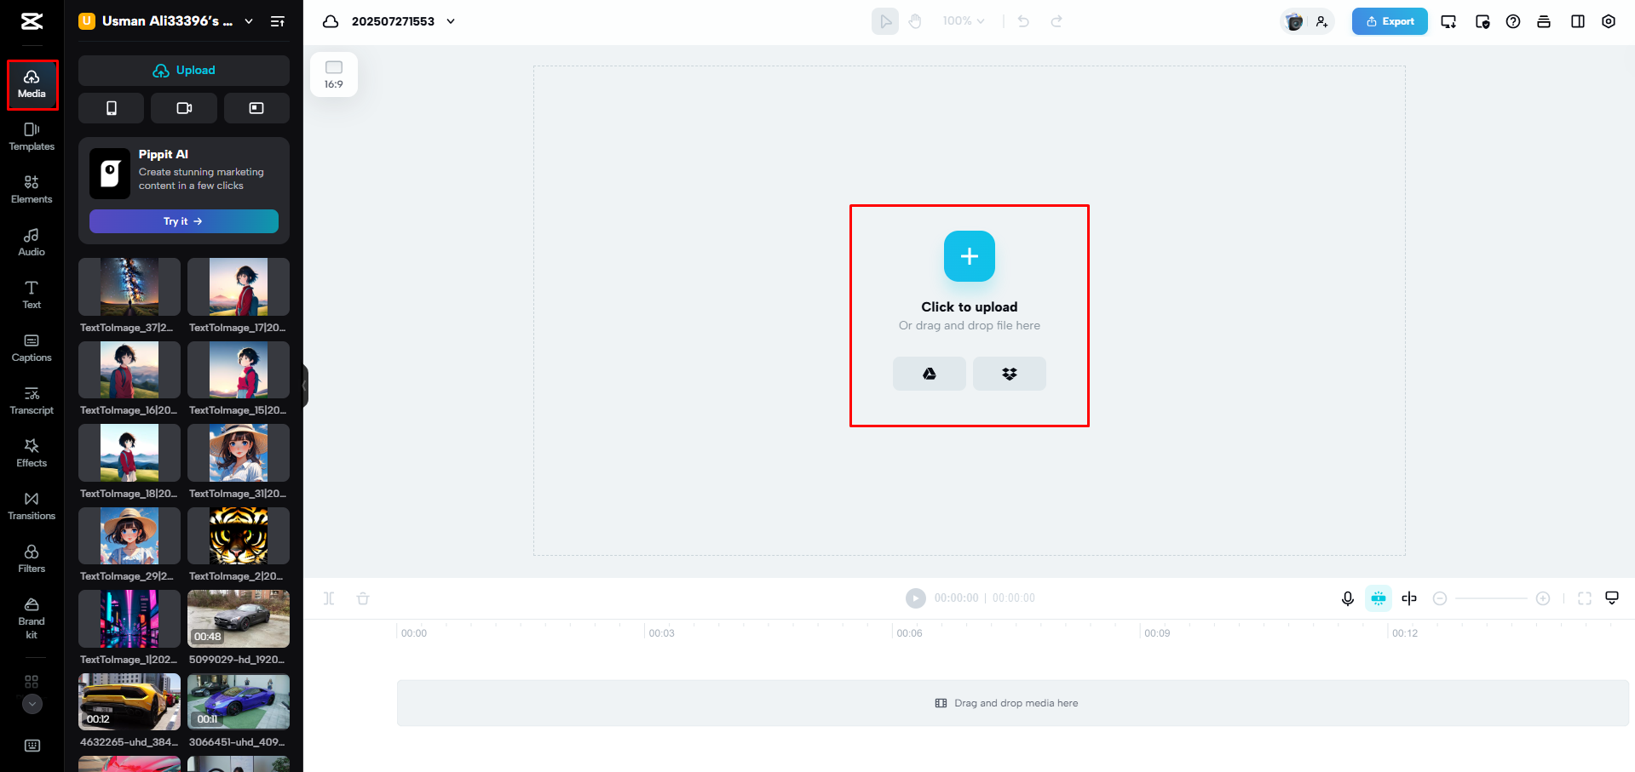
Task: Click the blue plus upload icon
Action: click(970, 256)
